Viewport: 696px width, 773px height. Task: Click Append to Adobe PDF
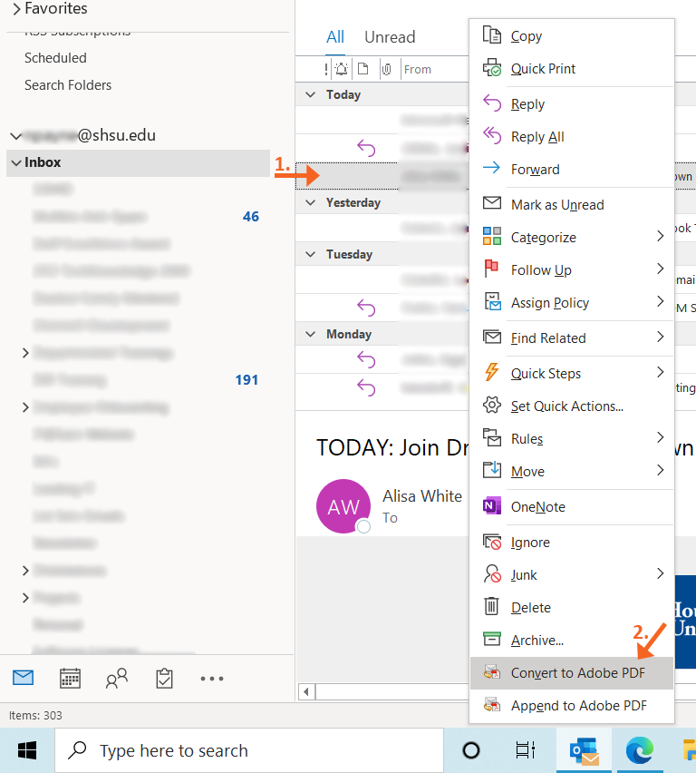[578, 705]
